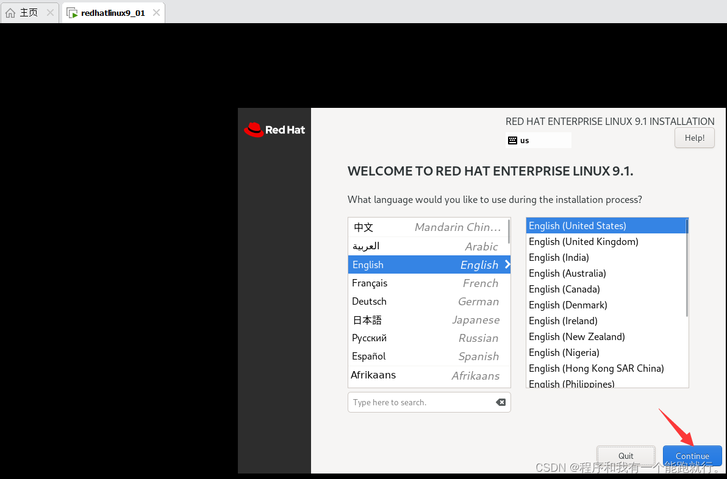Choose English (Hong Kong SAR China) locale

click(x=606, y=368)
